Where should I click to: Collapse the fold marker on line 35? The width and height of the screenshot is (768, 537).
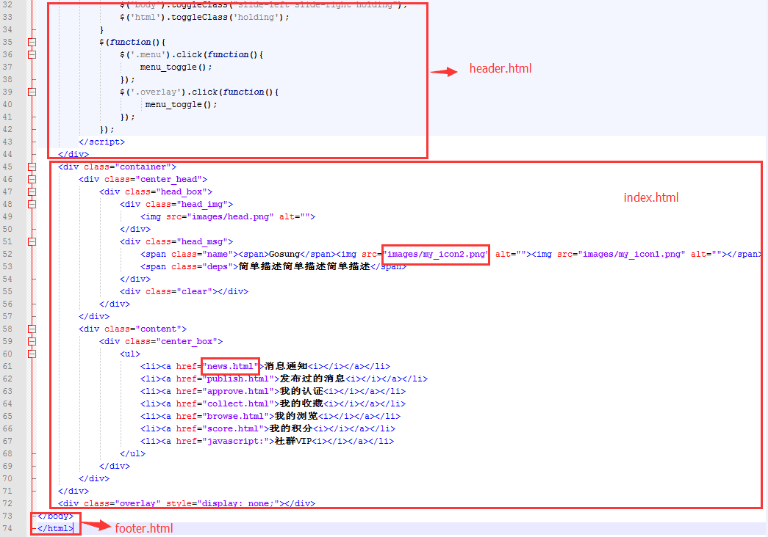click(32, 42)
